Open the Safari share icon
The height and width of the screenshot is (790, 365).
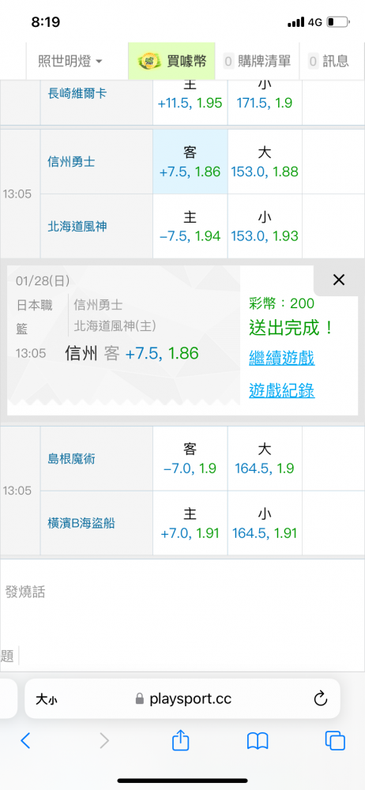coord(180,740)
